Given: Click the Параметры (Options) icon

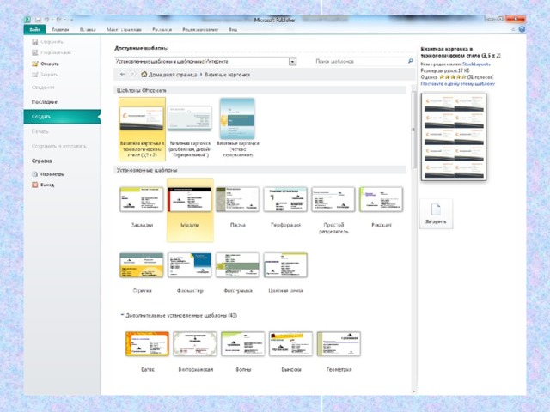Looking at the screenshot, I should click(34, 173).
